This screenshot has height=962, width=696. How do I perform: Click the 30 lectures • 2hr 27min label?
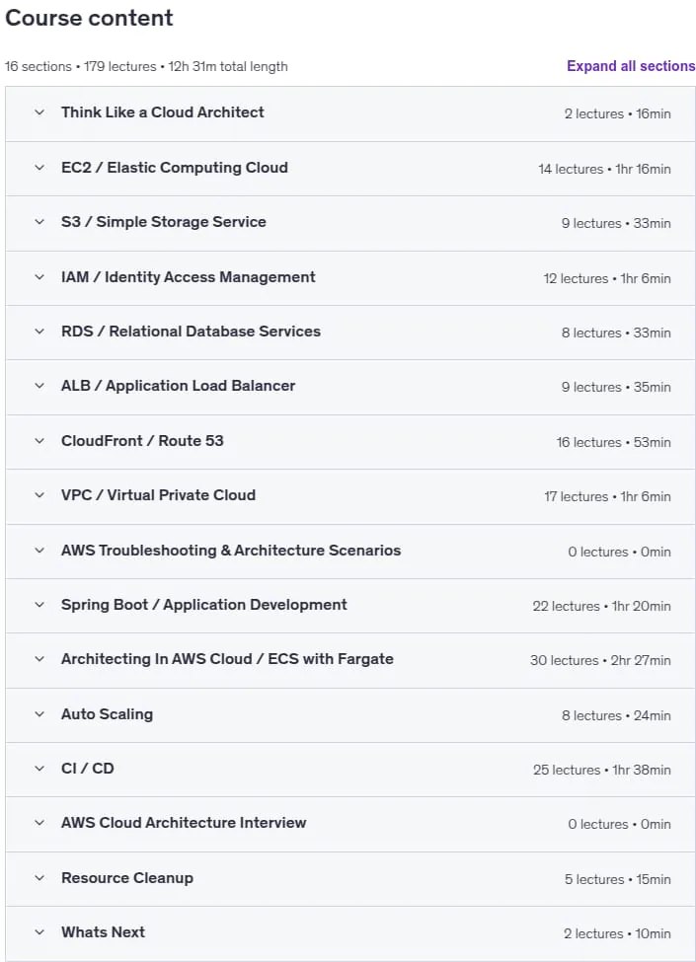click(600, 661)
